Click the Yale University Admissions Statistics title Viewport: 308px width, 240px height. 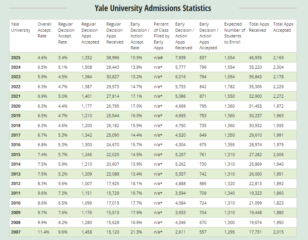click(153, 8)
